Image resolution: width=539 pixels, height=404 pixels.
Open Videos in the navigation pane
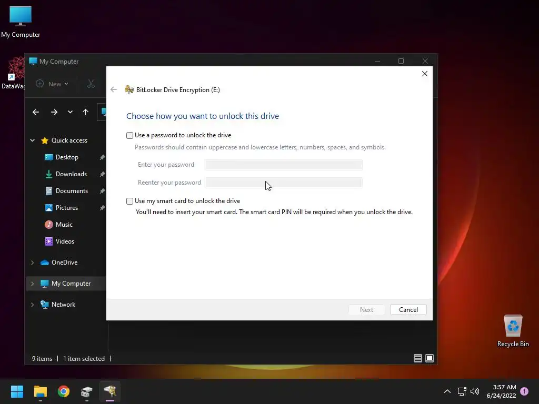[x=65, y=241]
